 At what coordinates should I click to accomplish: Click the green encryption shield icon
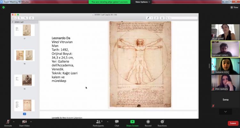click(4, 7)
